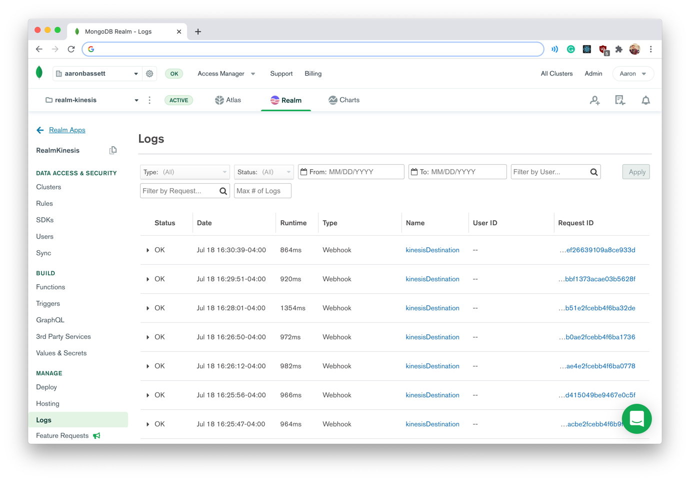This screenshot has width=690, height=481.
Task: Click the browser reload button
Action: [x=71, y=49]
